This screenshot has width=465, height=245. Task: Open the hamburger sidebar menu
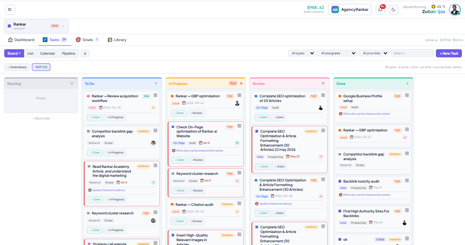coord(10,9)
